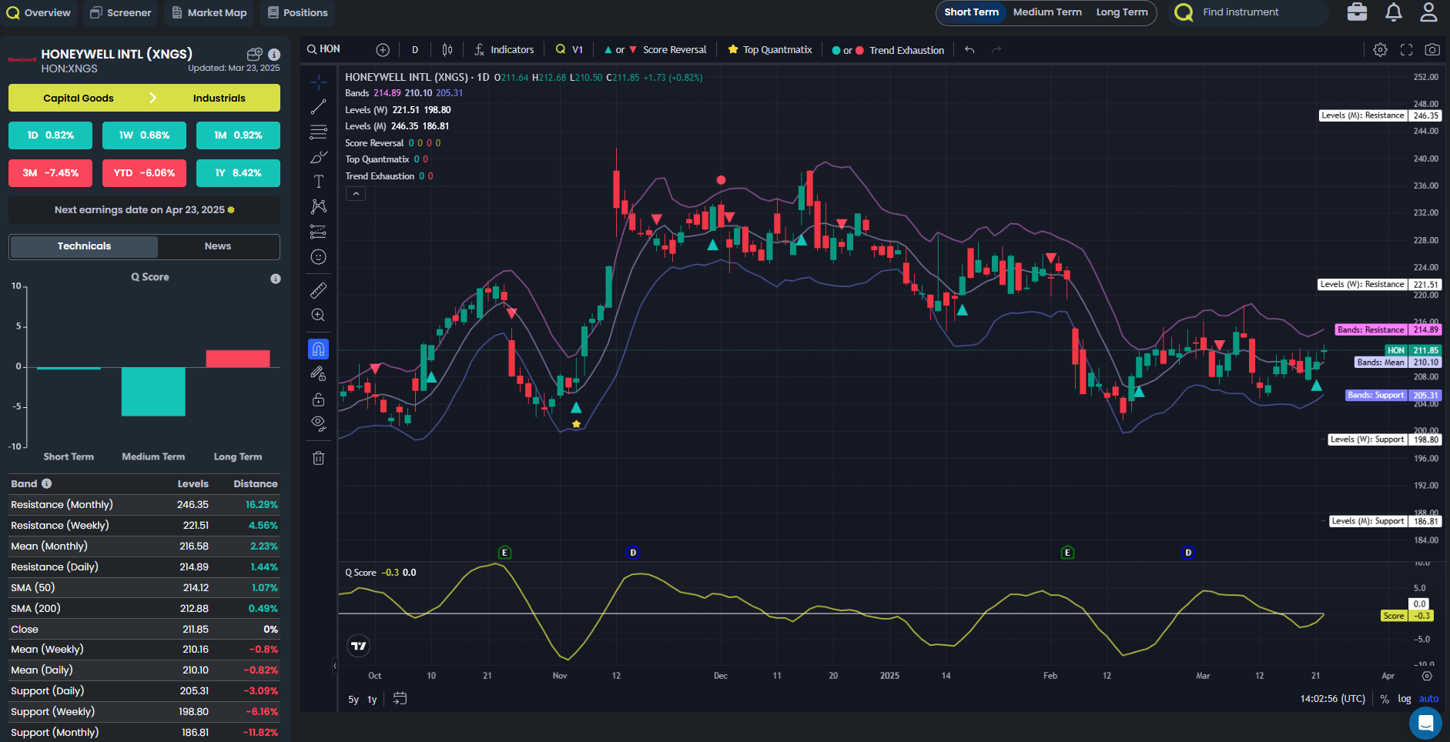
Task: Select the Medium Term view
Action: click(x=1047, y=12)
